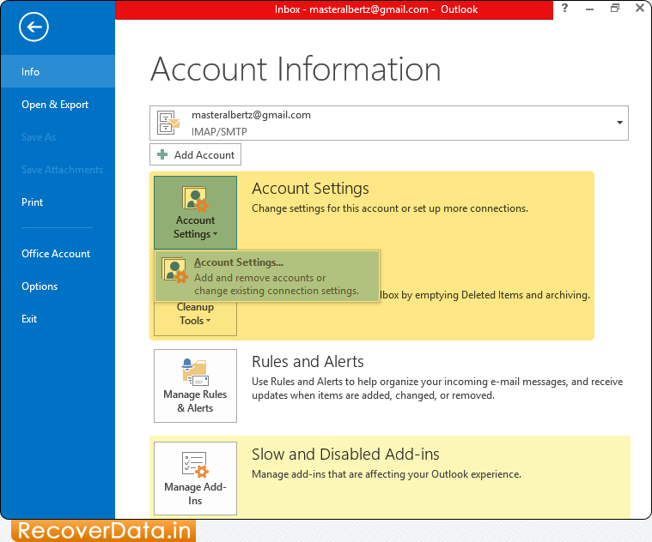Click the Account Information page title
652x542 pixels.
(296, 69)
